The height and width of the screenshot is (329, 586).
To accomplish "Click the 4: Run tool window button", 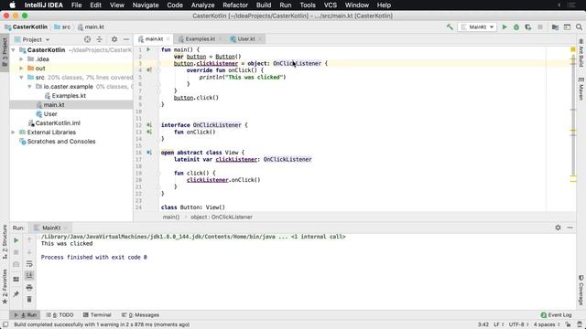I will tap(26, 314).
